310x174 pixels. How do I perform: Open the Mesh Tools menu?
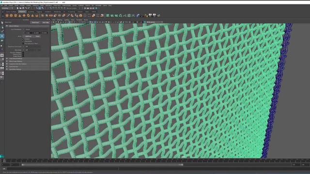tap(57, 5)
